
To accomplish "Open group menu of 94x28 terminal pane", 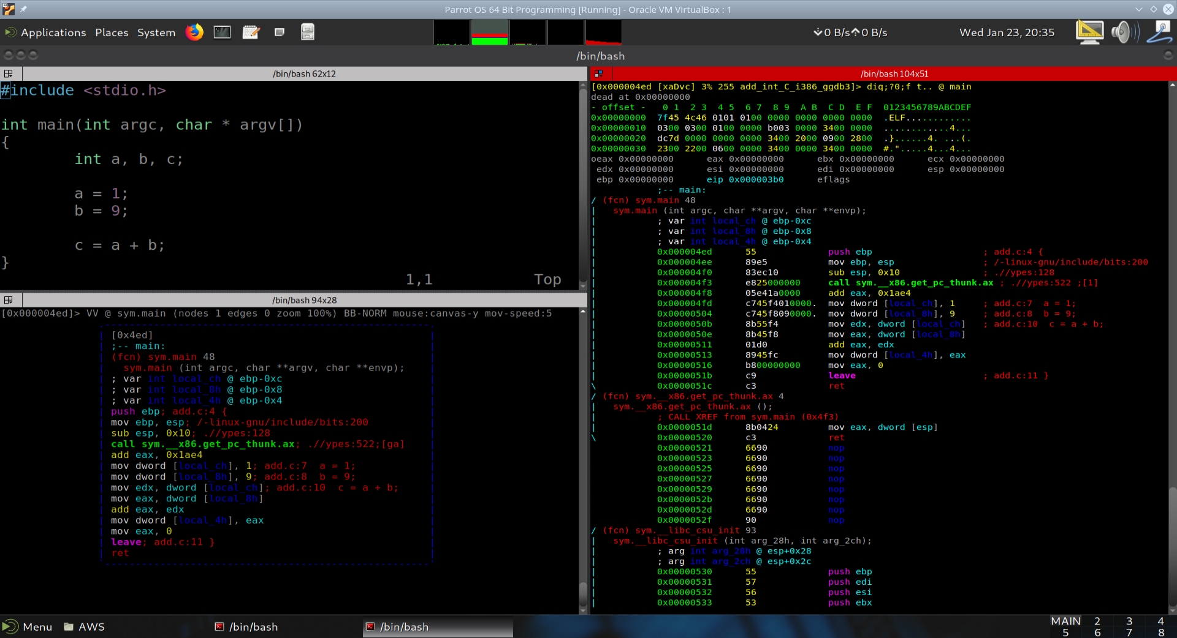I will click(x=9, y=300).
